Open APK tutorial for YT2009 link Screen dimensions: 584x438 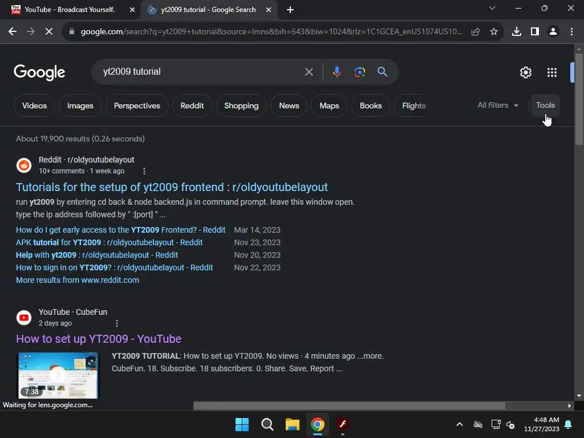point(109,242)
